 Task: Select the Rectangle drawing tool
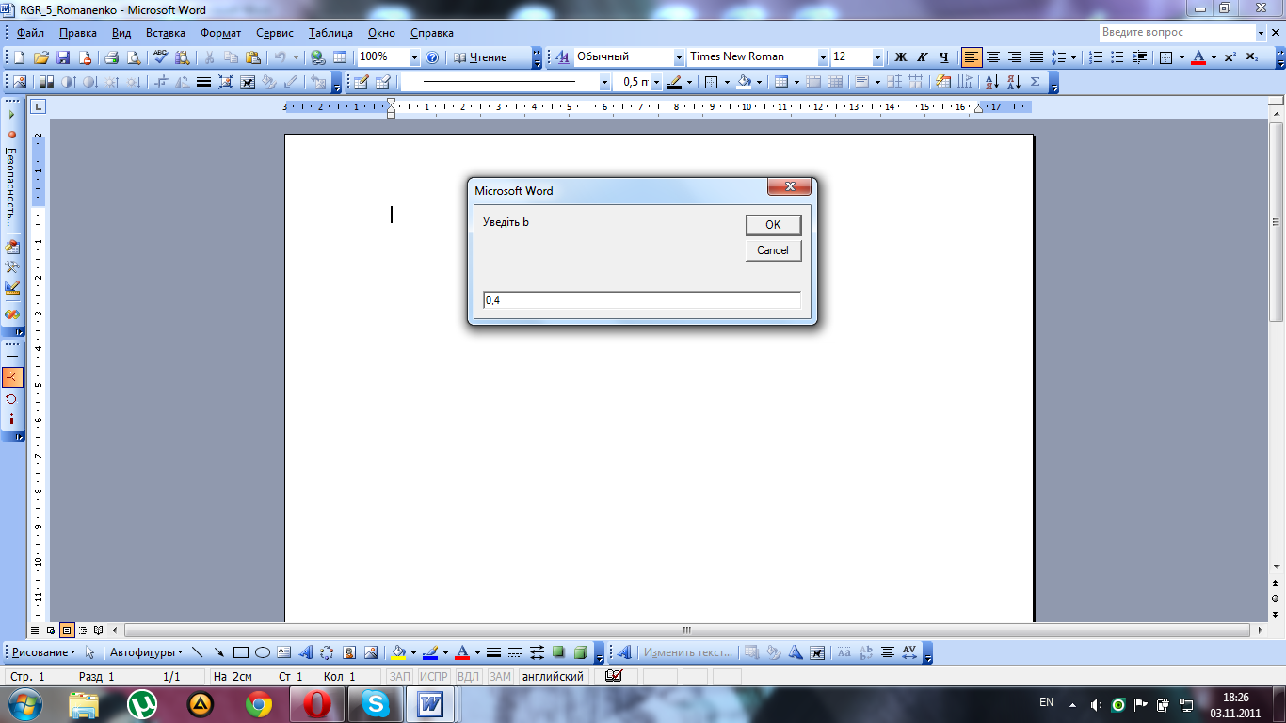pyautogui.click(x=241, y=652)
